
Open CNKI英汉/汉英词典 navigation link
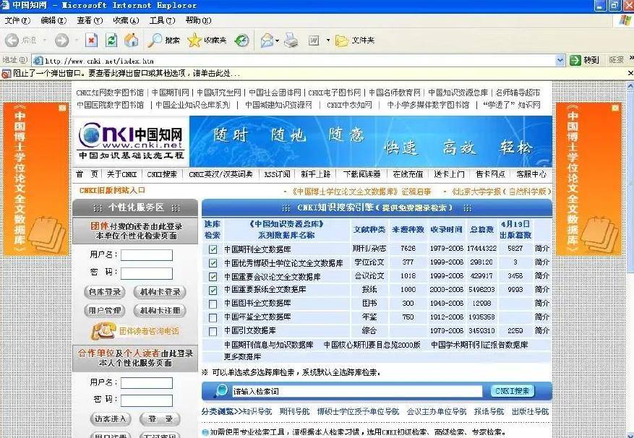pos(220,174)
